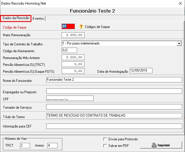
Task: Click the TRCT number of copies field
Action: 25,145
